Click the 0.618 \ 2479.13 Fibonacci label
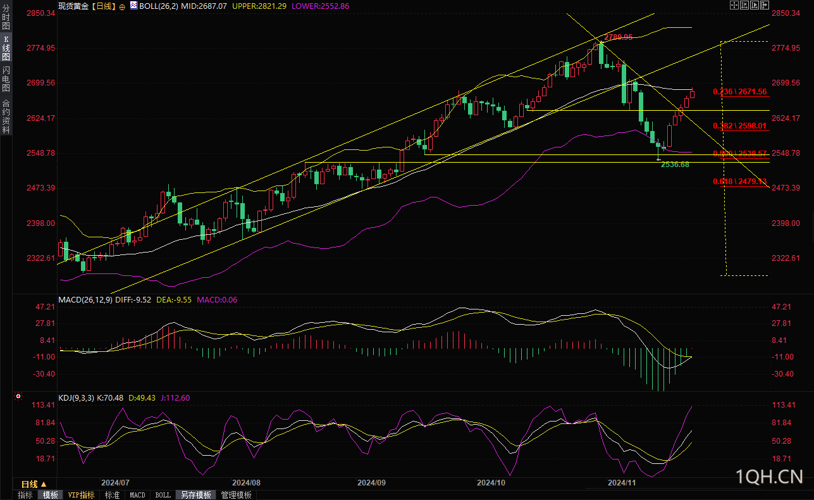The width and height of the screenshot is (814, 500). [740, 182]
